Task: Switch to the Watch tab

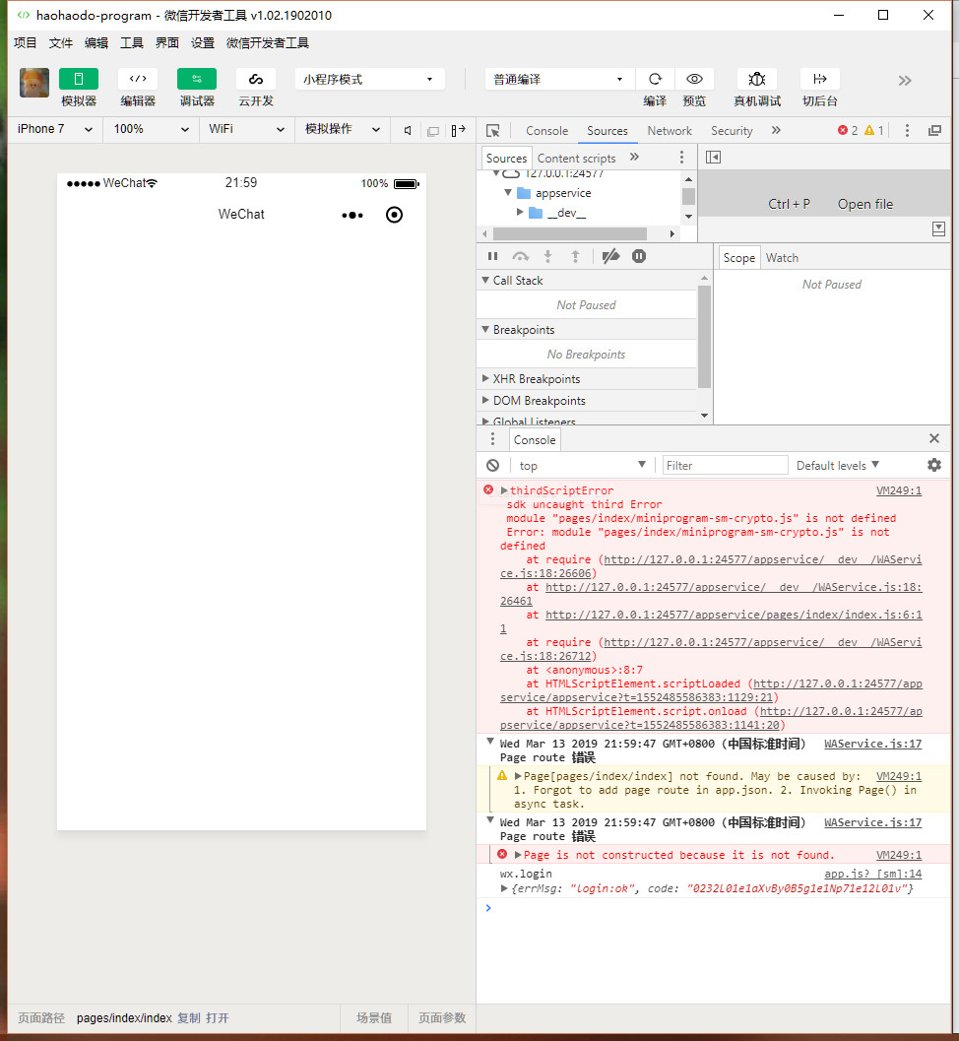Action: click(x=782, y=258)
